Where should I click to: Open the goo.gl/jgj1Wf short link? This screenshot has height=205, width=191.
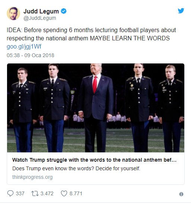pyautogui.click(x=24, y=47)
